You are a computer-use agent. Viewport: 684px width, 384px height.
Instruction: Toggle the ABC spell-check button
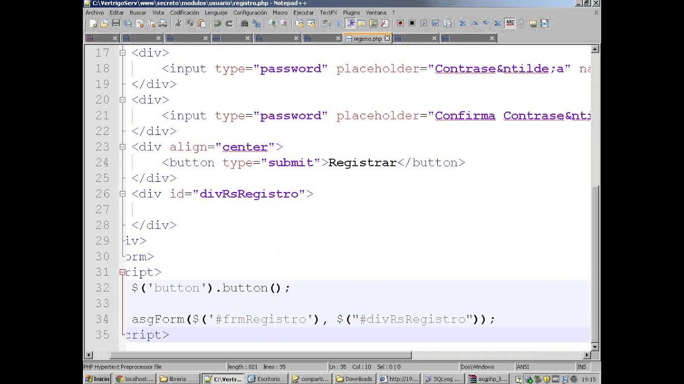coord(510,23)
